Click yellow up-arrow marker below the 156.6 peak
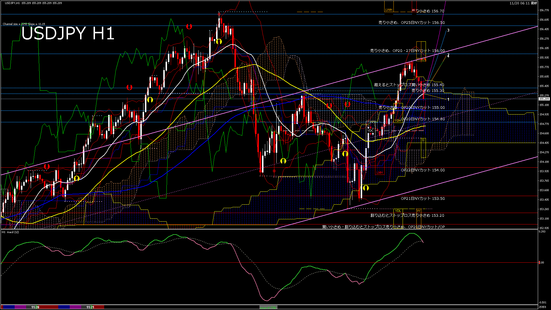 tap(219, 42)
